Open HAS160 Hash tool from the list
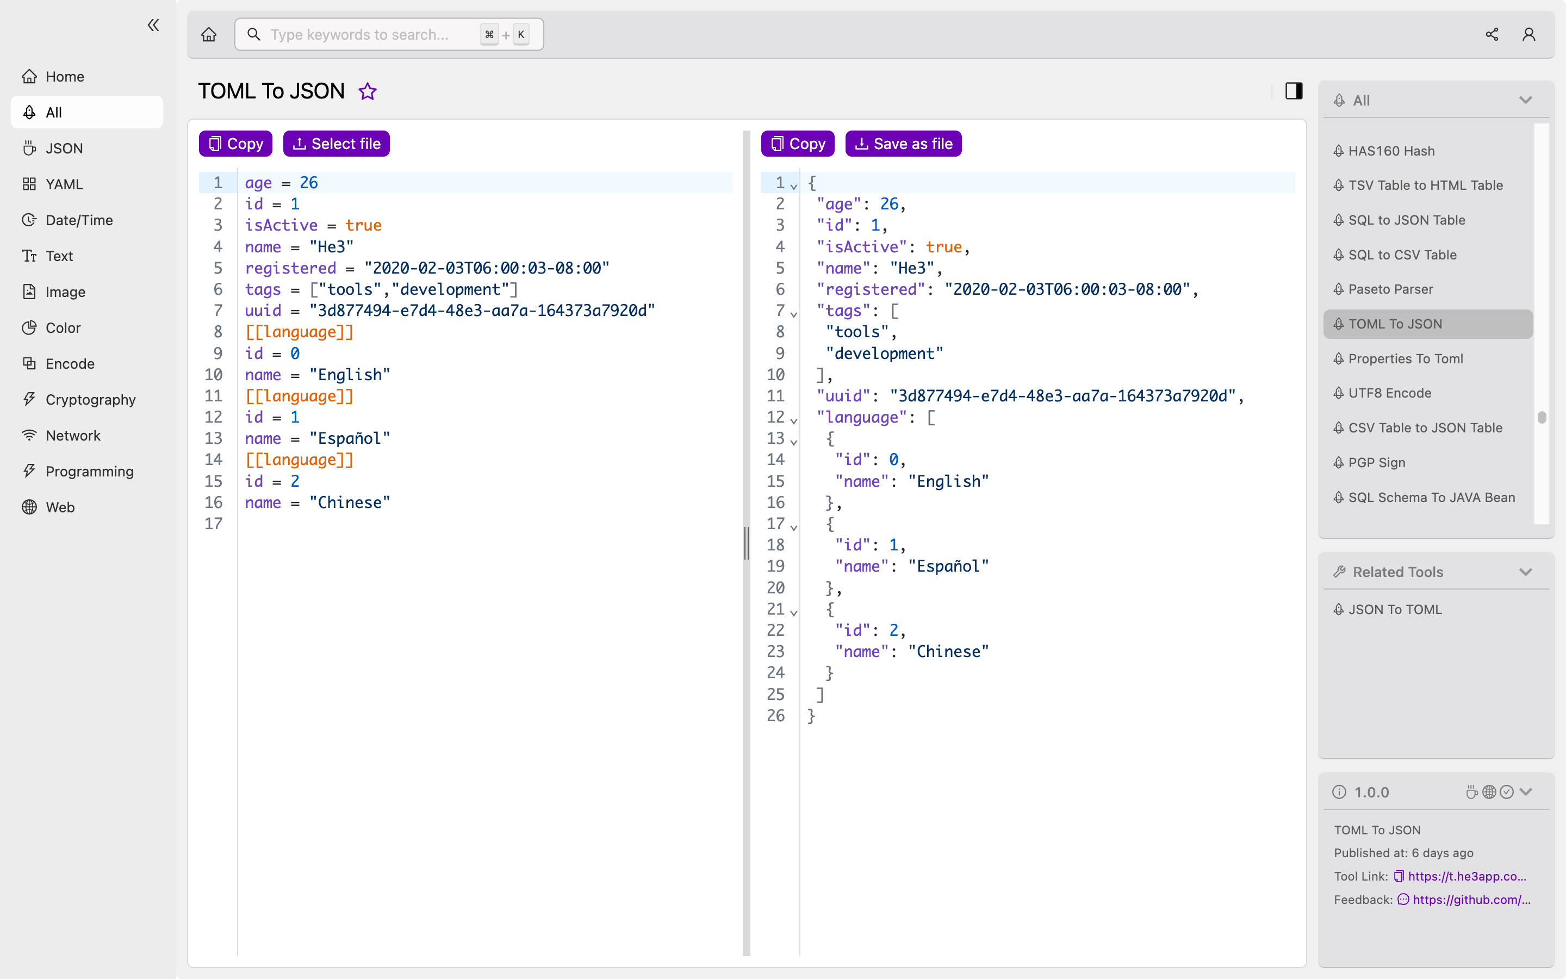Viewport: 1566px width, 979px height. click(1428, 151)
